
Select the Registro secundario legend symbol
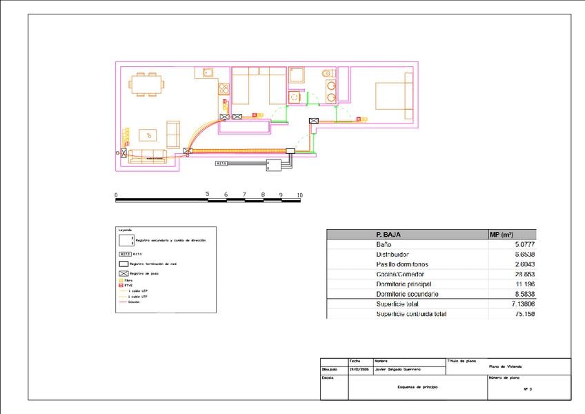click(x=126, y=240)
